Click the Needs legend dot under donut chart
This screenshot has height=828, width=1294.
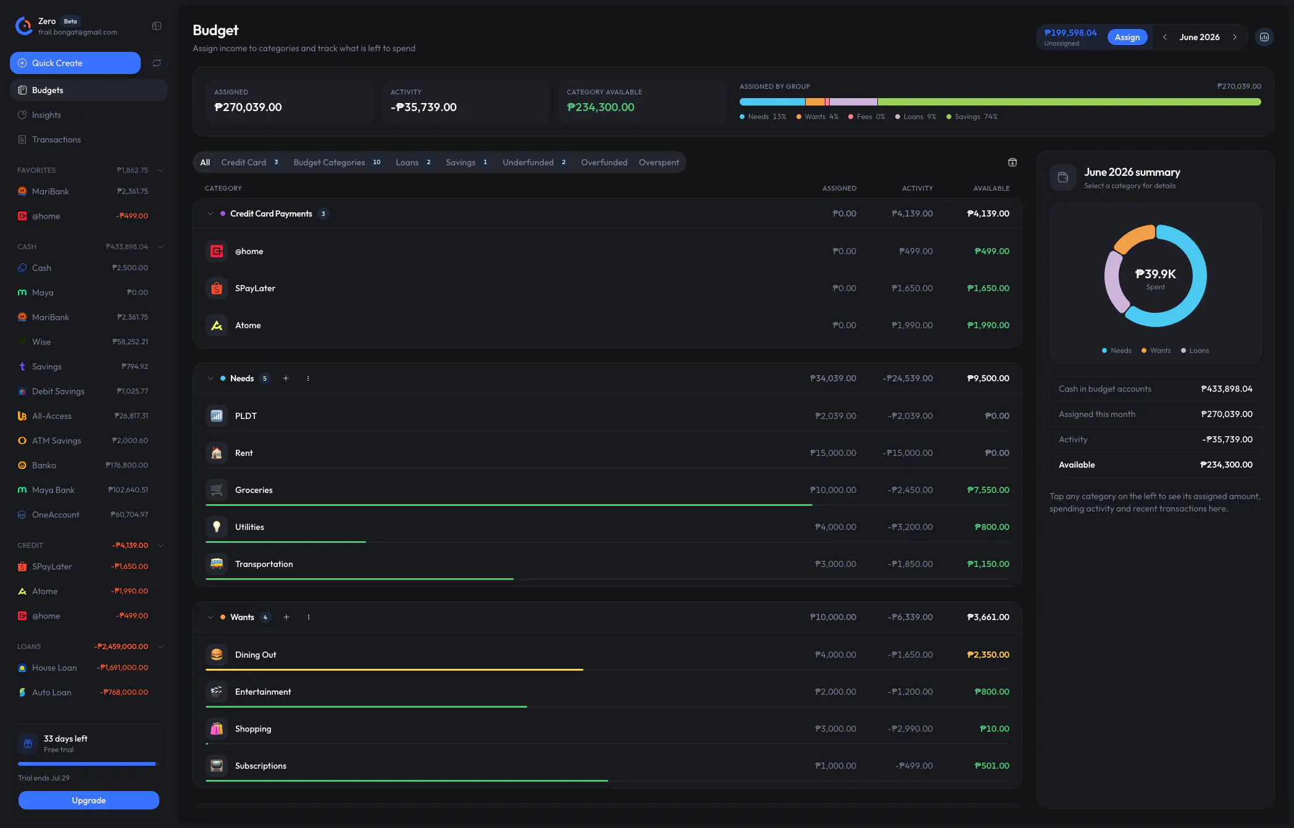(x=1104, y=350)
